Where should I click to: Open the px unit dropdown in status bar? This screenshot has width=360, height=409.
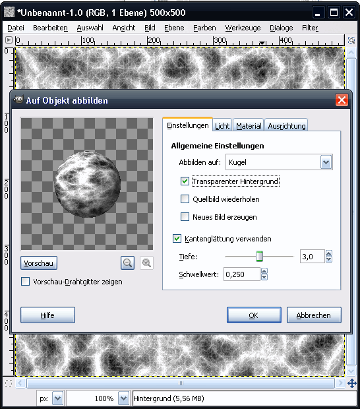[57, 398]
